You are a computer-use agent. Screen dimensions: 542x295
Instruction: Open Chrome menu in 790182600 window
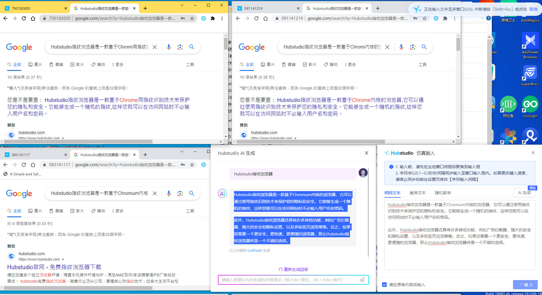click(x=222, y=18)
